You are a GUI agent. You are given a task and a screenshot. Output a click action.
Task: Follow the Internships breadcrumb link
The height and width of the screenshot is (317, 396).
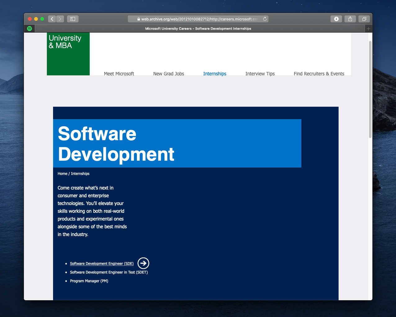pos(80,174)
